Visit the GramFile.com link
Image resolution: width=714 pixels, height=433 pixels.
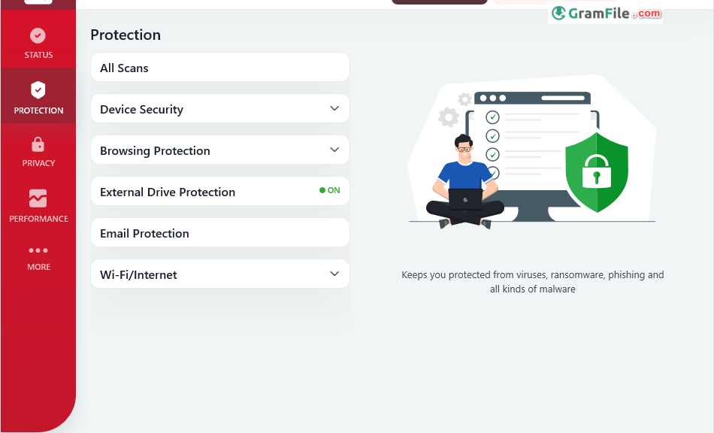(605, 14)
